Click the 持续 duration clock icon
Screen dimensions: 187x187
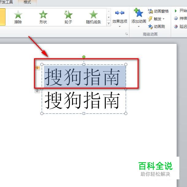(x=176, y=18)
